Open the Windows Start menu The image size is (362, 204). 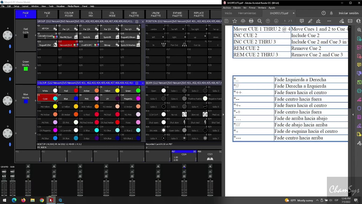pyautogui.click(x=5, y=200)
